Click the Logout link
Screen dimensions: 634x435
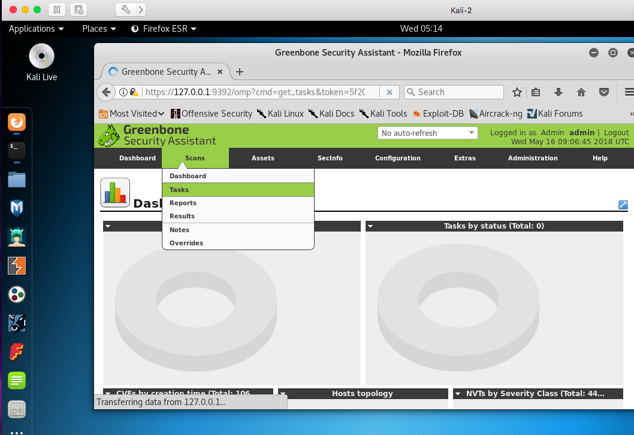pos(616,132)
